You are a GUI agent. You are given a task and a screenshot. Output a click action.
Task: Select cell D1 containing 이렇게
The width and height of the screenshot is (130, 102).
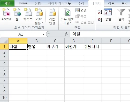pos(74,47)
